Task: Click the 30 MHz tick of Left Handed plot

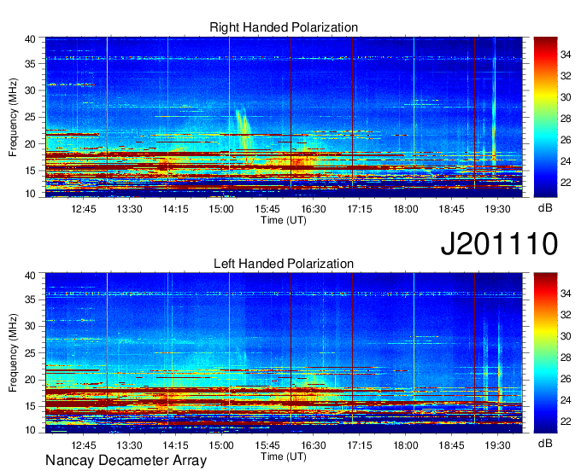Action: coord(30,326)
